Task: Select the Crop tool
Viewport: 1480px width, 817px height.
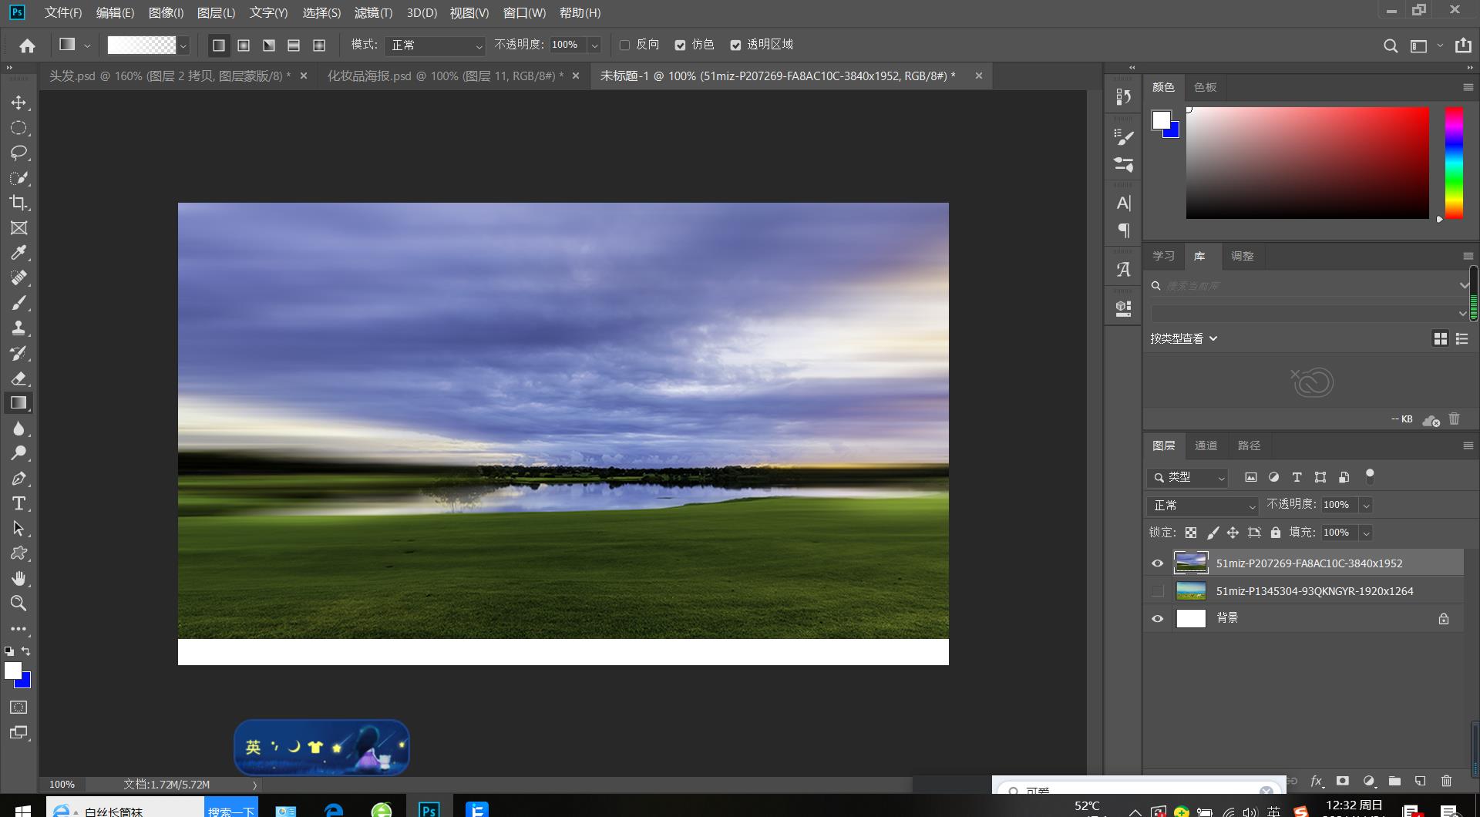Action: [x=18, y=203]
